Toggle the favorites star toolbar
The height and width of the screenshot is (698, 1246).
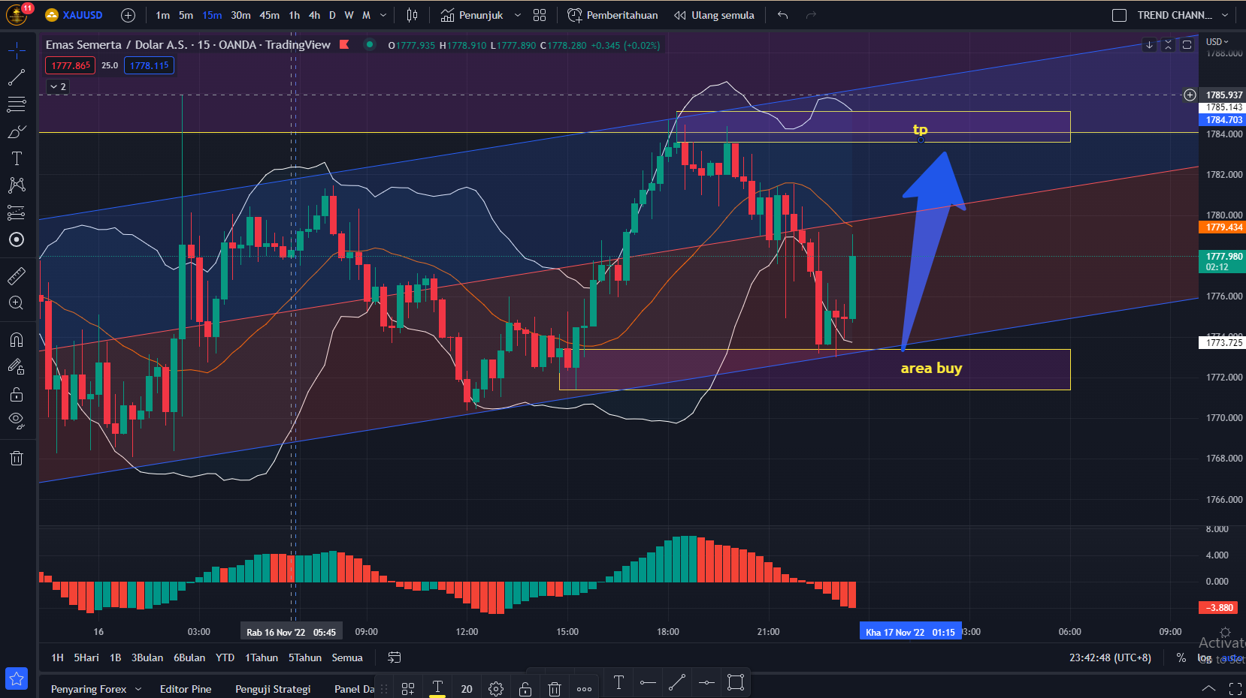point(17,678)
